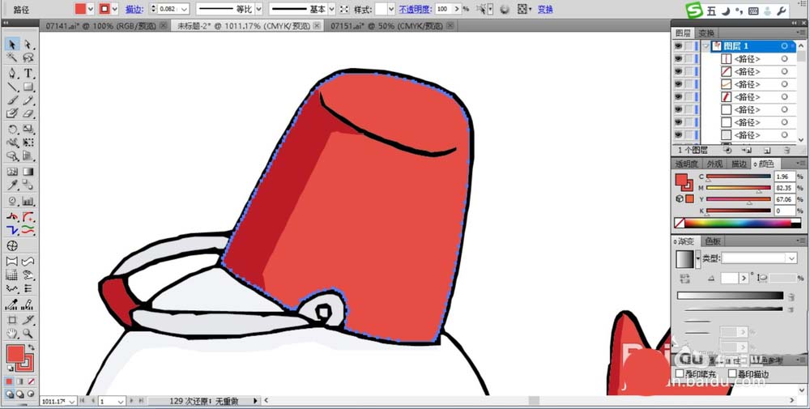Image resolution: width=810 pixels, height=409 pixels.
Task: Click the large fill swatch in toolbox
Action: point(15,354)
